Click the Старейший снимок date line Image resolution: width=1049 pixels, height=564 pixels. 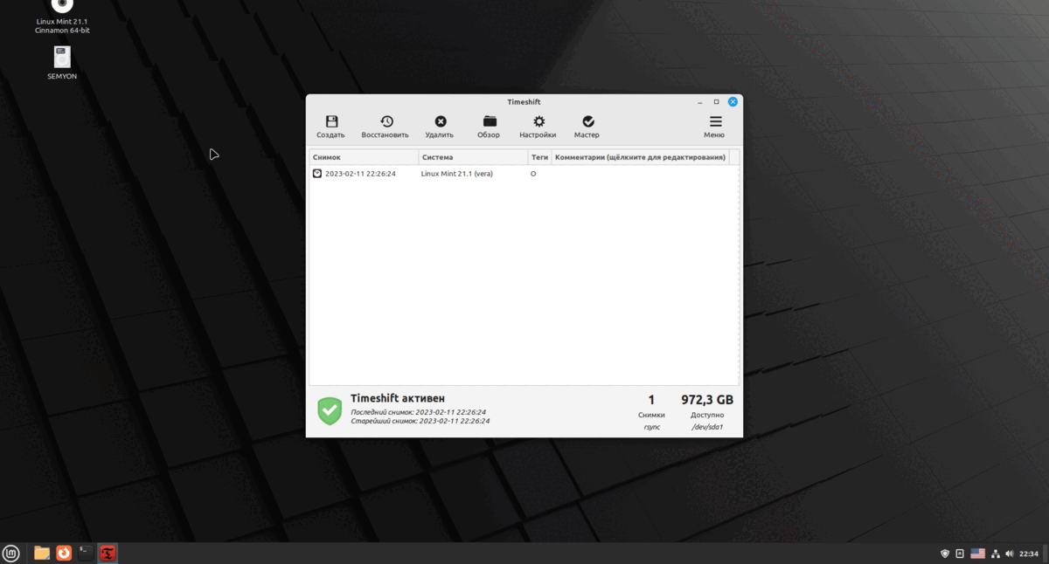point(420,421)
